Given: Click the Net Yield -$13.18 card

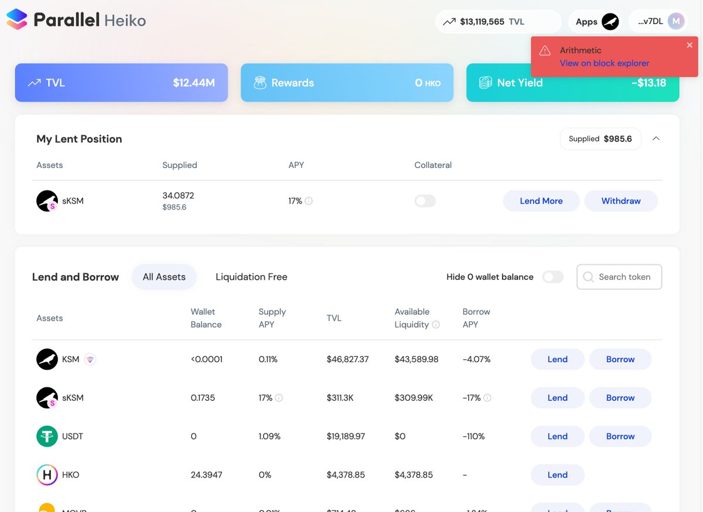Looking at the screenshot, I should point(573,83).
